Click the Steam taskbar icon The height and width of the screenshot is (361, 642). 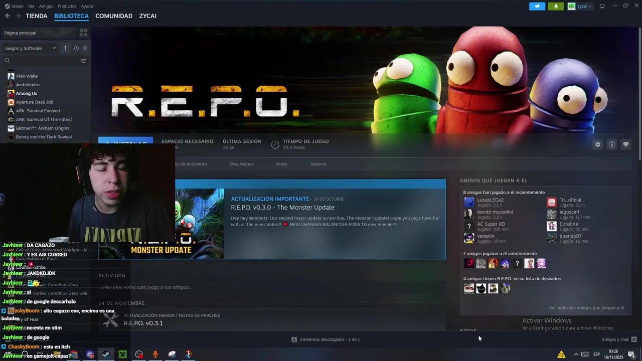106,354
